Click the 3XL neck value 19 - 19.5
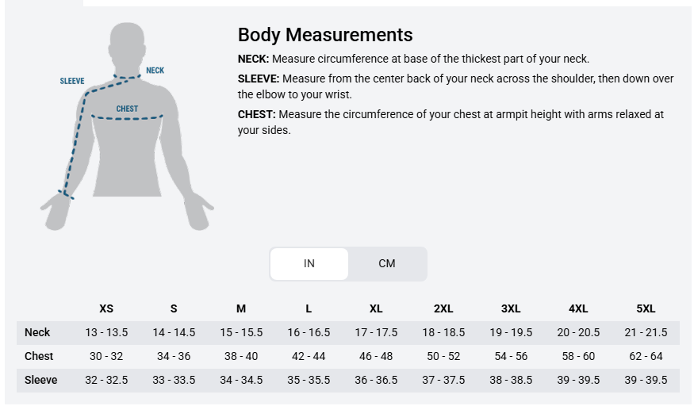 [x=511, y=332]
